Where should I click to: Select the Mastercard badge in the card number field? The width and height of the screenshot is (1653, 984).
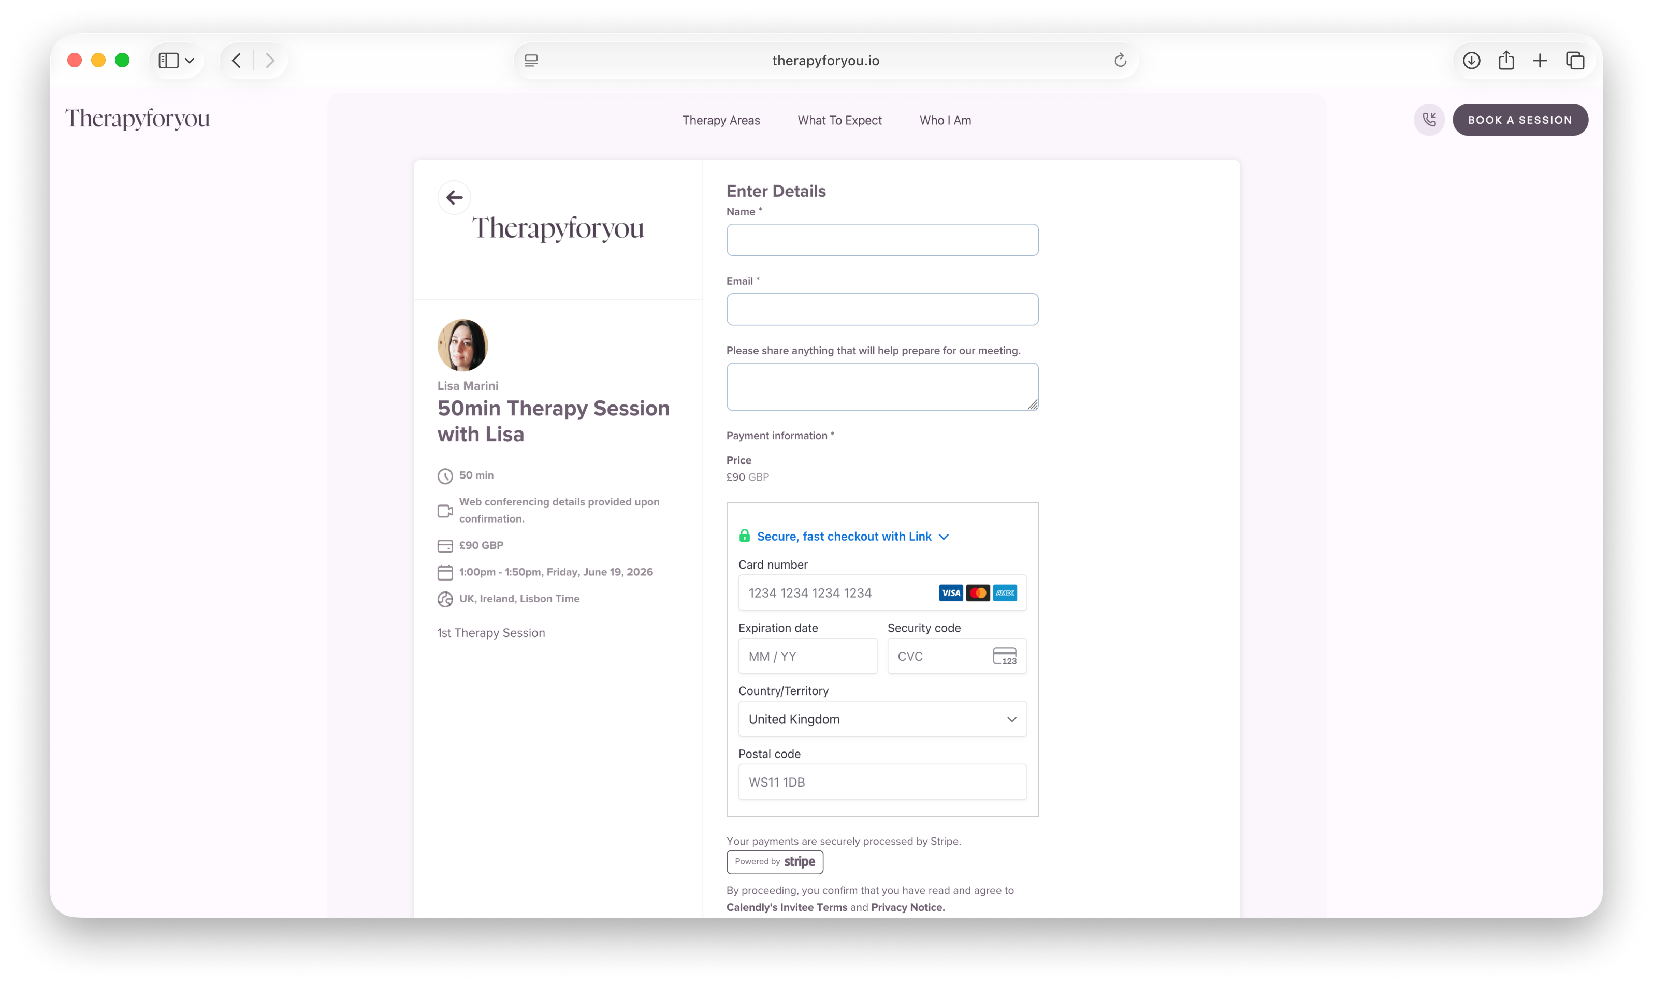(x=977, y=592)
